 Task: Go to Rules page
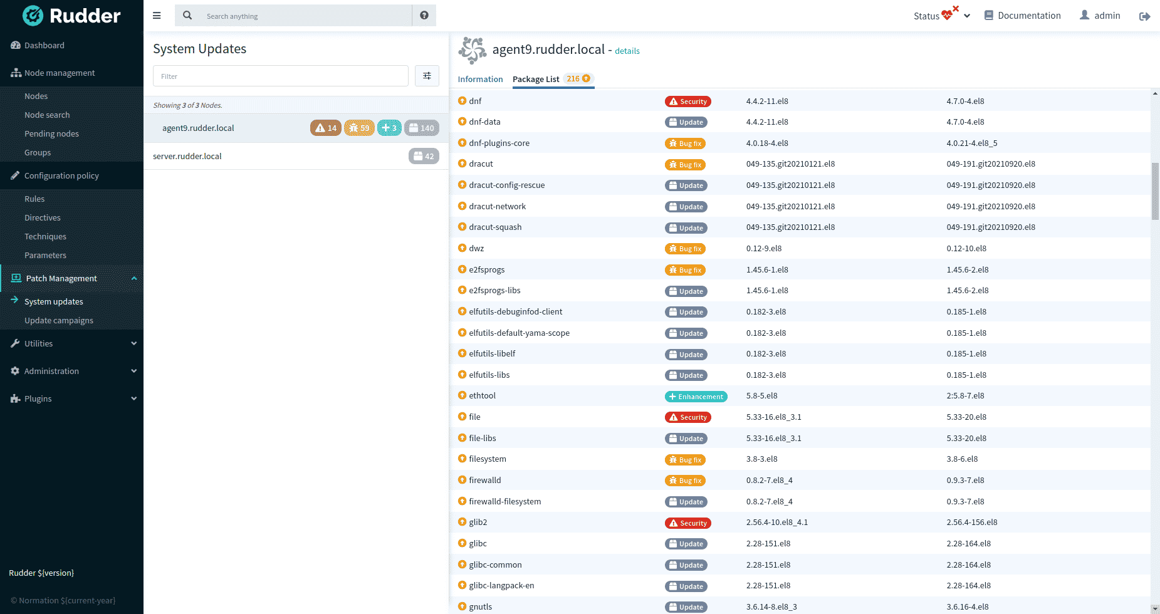point(34,199)
